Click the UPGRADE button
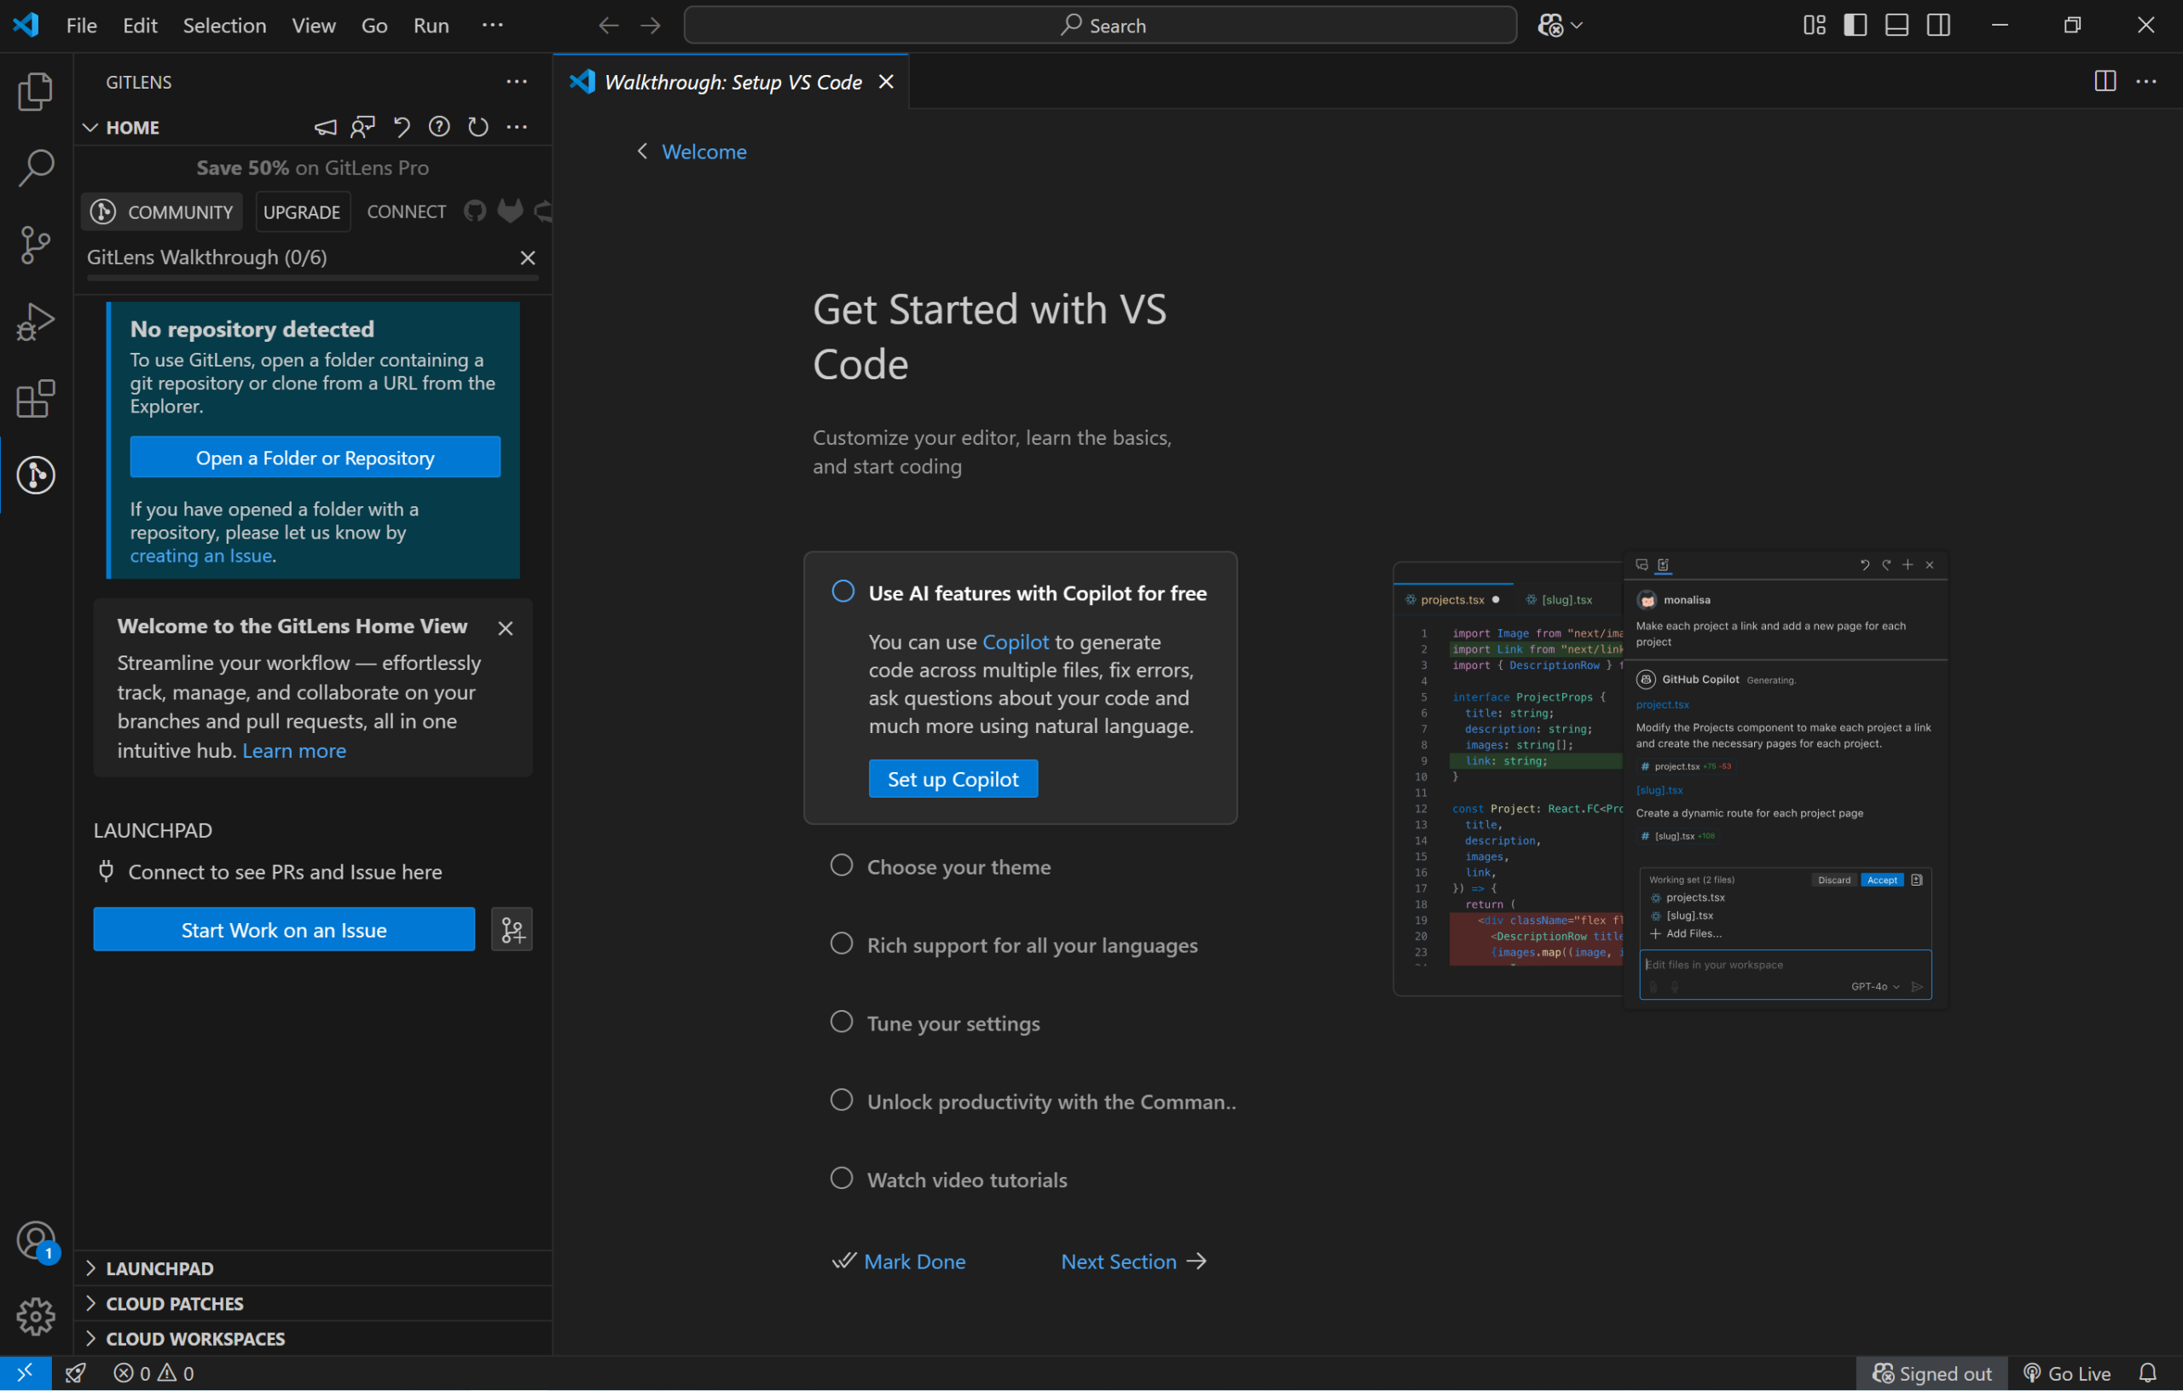 pyautogui.click(x=302, y=211)
